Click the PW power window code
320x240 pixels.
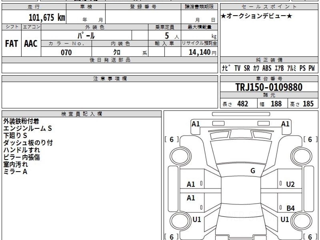[311, 68]
